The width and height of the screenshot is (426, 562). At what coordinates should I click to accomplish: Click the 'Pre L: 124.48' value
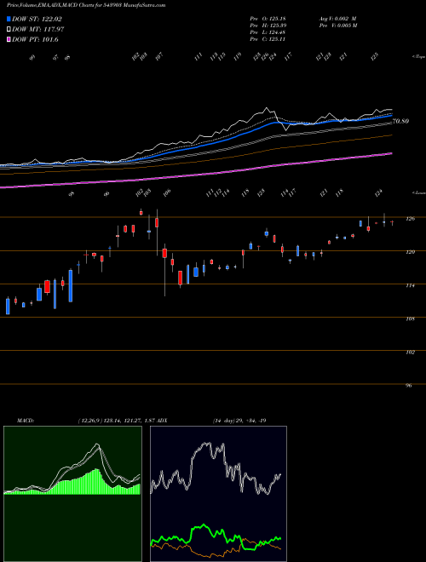coord(268,32)
